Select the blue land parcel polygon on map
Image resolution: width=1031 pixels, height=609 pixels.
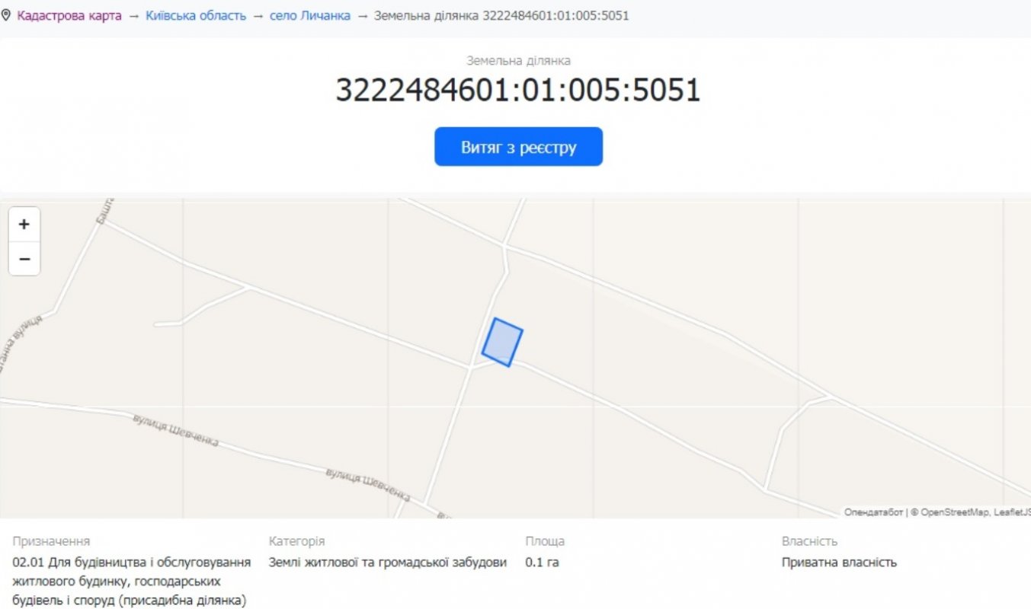coord(502,342)
